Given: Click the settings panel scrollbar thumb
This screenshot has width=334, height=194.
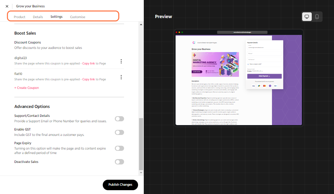Looking at the screenshot, I should pos(141,144).
